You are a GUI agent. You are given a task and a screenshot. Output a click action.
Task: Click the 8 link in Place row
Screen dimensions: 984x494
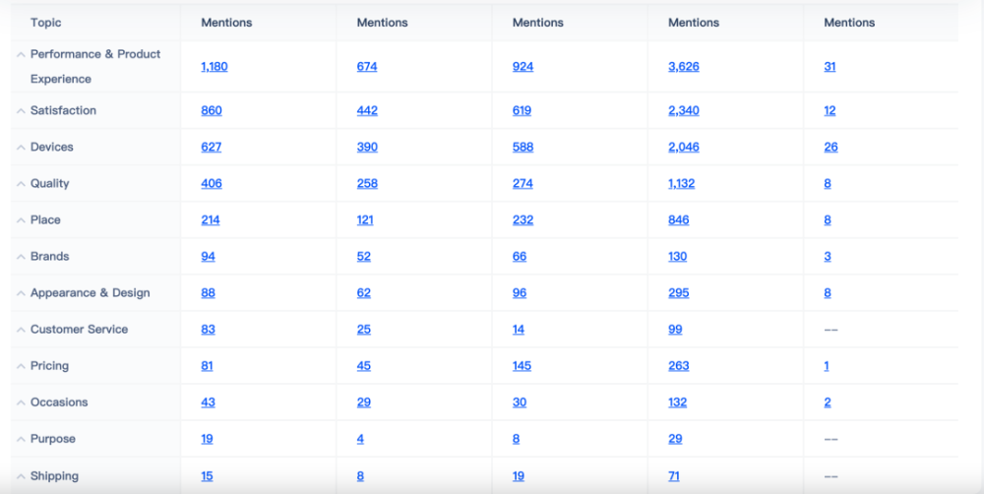coord(828,219)
